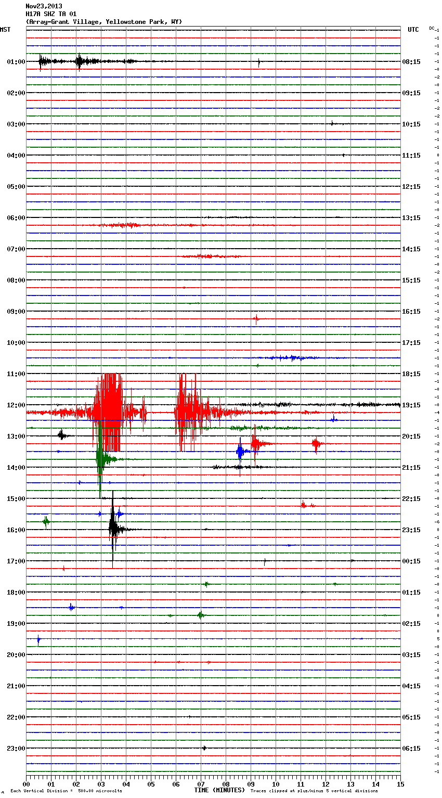Screen dimensions: 442x798
Task: Click the "12:15" UTC time label
Action: (x=411, y=187)
